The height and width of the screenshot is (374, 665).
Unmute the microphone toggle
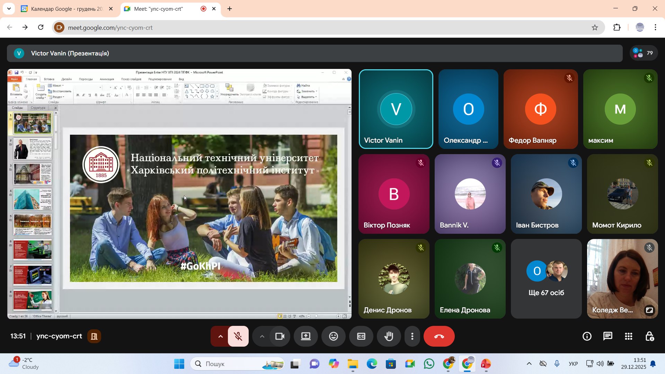click(x=238, y=336)
